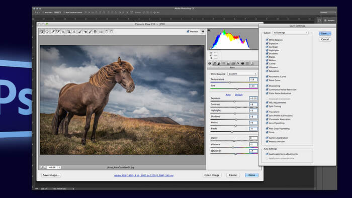352x198 pixels.
Task: Open the Basic panel tab
Action: [210, 63]
